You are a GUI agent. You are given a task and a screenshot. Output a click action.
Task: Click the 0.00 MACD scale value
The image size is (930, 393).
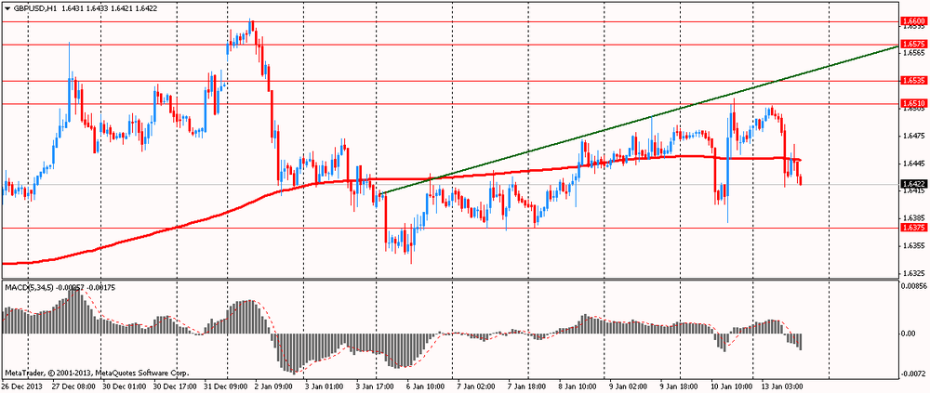pyautogui.click(x=909, y=334)
